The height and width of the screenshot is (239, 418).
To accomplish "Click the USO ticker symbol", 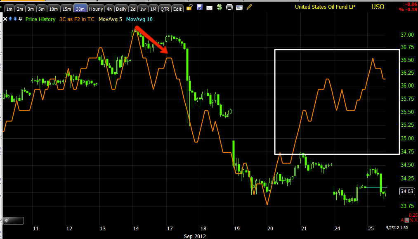I will [378, 7].
